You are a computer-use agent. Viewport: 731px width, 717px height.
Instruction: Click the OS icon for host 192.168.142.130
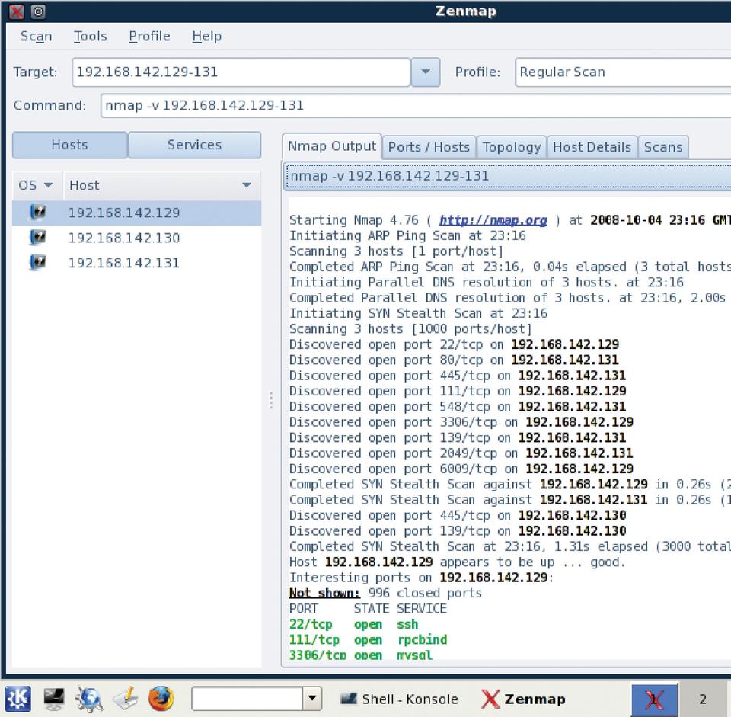(x=37, y=238)
